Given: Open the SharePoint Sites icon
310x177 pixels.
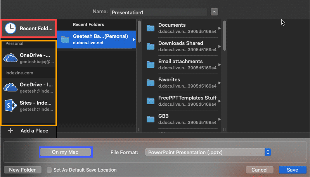Looking at the screenshot, I should (10, 106).
